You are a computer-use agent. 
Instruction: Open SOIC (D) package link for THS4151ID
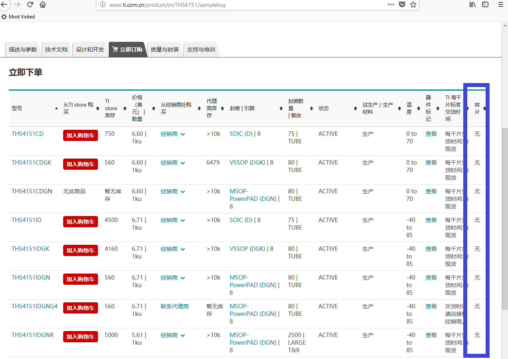241,220
